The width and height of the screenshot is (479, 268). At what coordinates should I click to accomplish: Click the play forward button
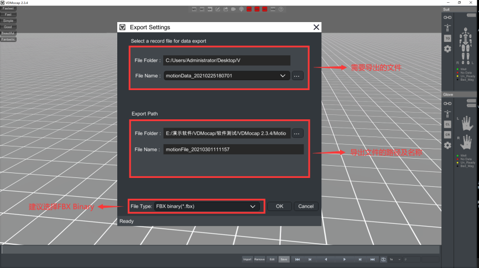[x=344, y=259]
